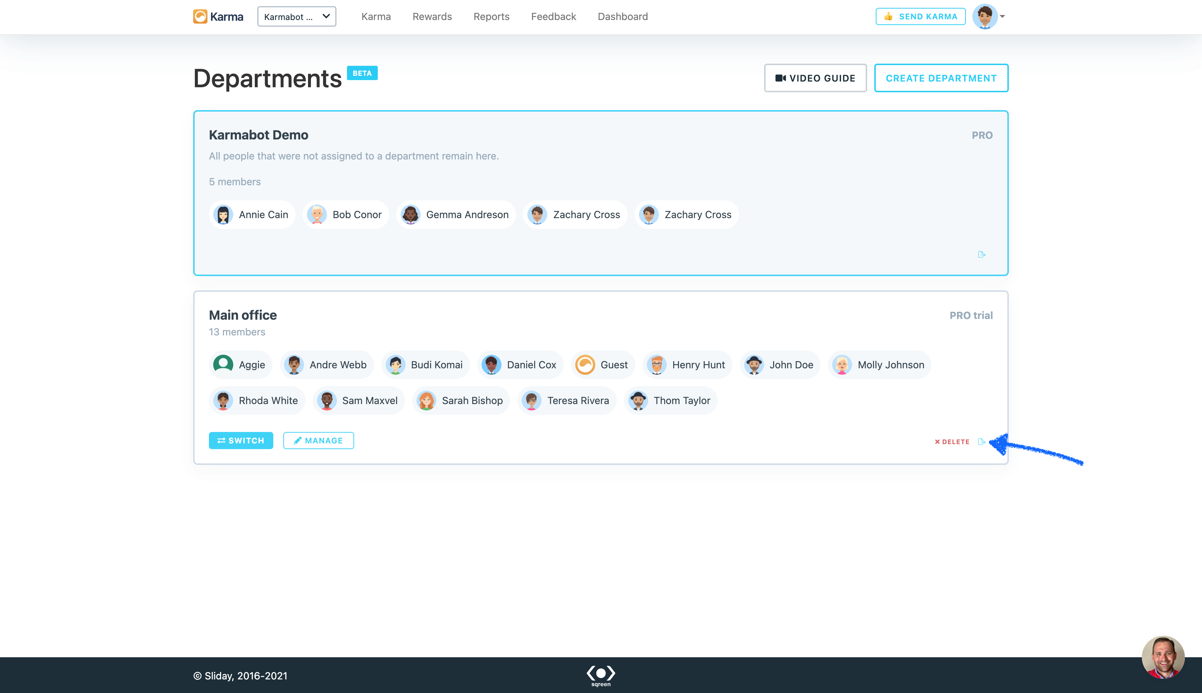Viewport: 1202px width, 693px height.
Task: Click the video camera icon on VIDEO GUIDE
Action: point(781,78)
